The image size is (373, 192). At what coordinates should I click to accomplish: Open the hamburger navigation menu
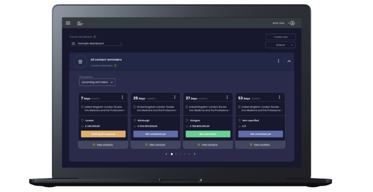point(68,23)
